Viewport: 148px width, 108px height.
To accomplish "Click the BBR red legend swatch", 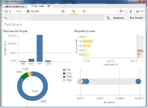I will pos(64,70).
